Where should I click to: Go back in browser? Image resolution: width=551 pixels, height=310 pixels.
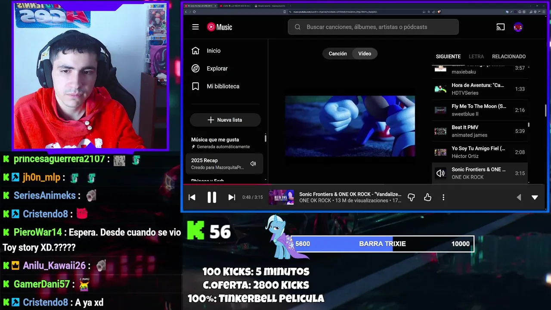186,12
